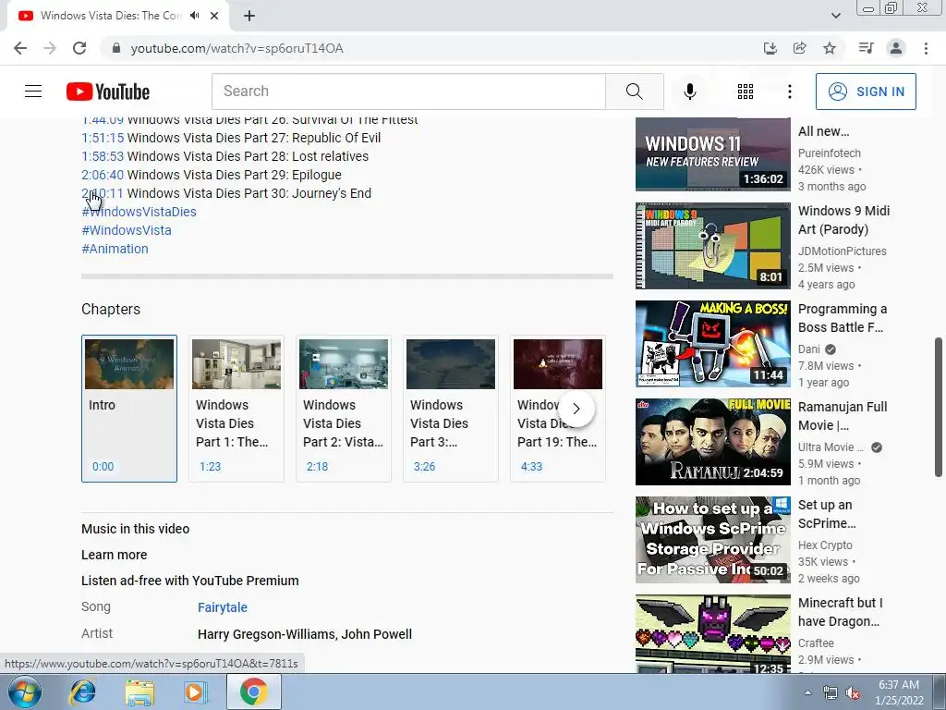Click Learn more under Music in this video
Image resolution: width=946 pixels, height=710 pixels.
click(x=114, y=555)
